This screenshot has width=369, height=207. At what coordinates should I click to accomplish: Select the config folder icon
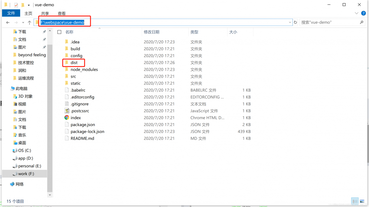(x=67, y=55)
